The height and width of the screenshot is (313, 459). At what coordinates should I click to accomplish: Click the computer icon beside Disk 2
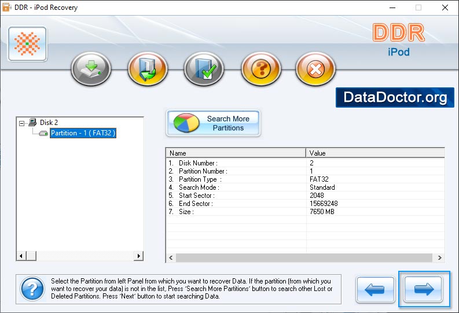coord(32,122)
